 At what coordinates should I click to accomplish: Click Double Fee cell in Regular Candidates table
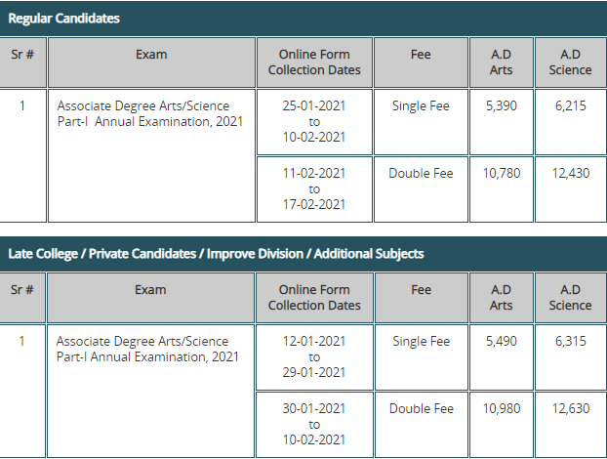click(x=421, y=189)
